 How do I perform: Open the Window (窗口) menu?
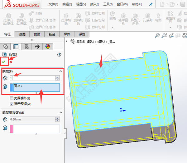pyautogui.click(x=122, y=4)
